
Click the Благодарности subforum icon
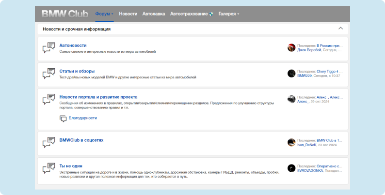[63, 118]
